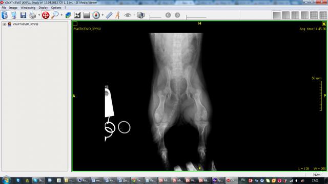Activate the magnifying glass zoom tool
Screen dimensions: 328x184
pos(55,15)
